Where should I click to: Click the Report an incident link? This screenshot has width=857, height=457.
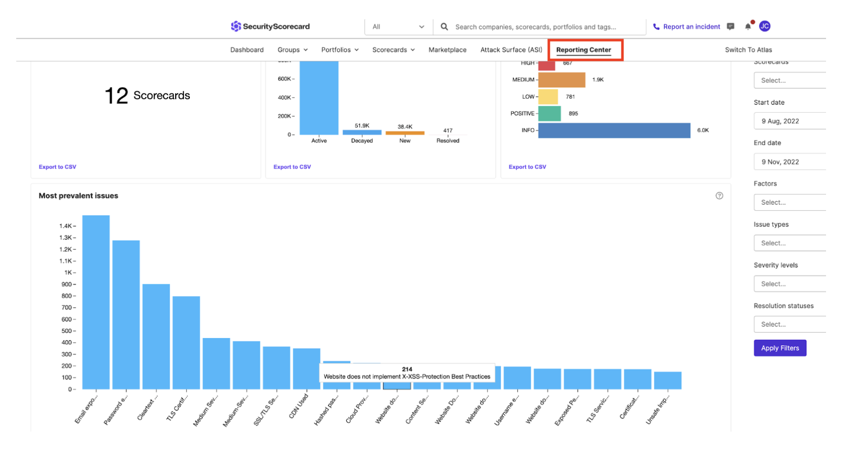[x=691, y=26]
